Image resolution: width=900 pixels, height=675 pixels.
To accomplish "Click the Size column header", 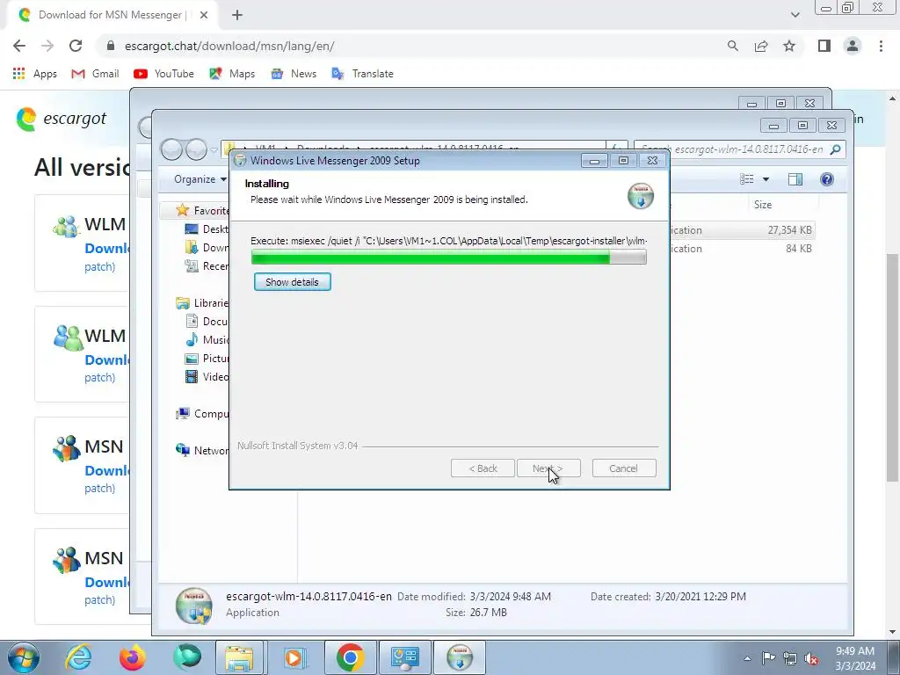I will (763, 204).
